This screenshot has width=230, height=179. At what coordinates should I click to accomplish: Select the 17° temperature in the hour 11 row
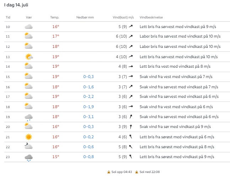pyautogui.click(x=56, y=36)
